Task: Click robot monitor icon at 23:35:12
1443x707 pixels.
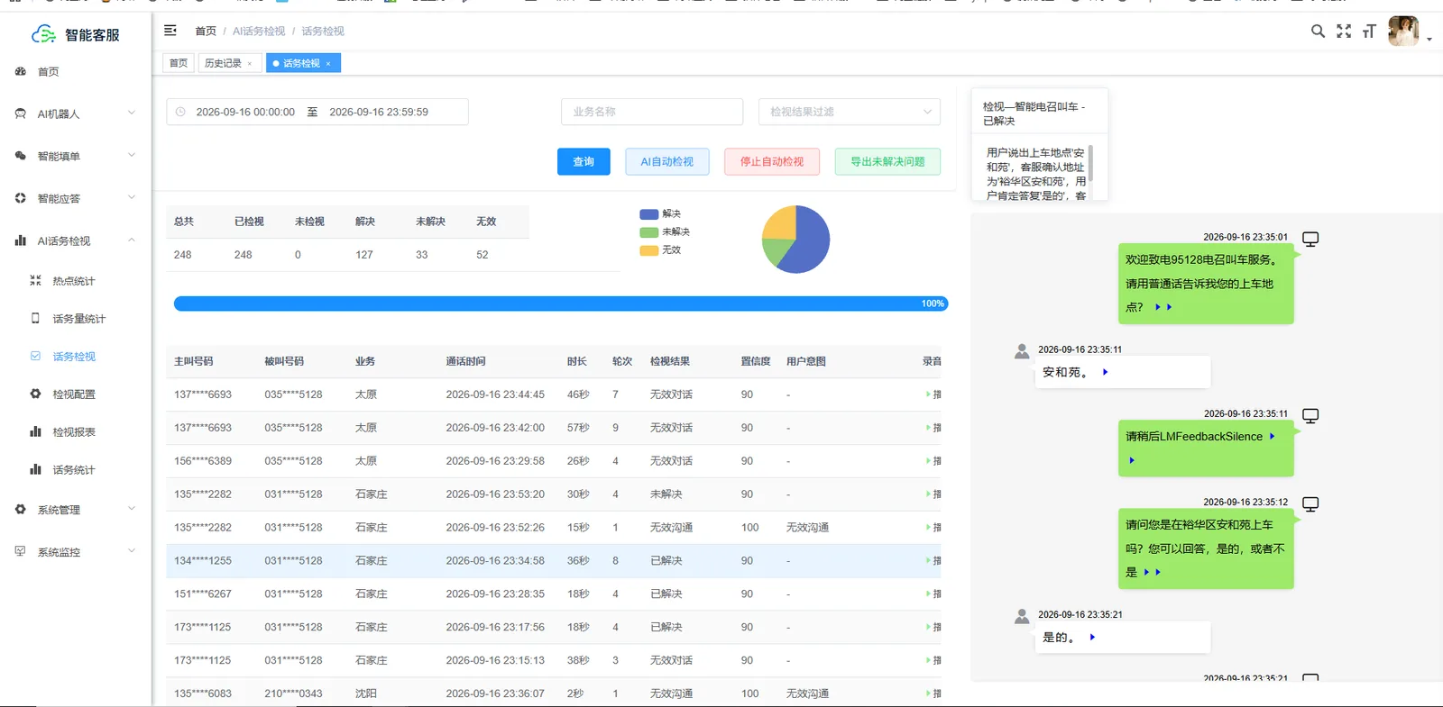Action: click(1310, 503)
